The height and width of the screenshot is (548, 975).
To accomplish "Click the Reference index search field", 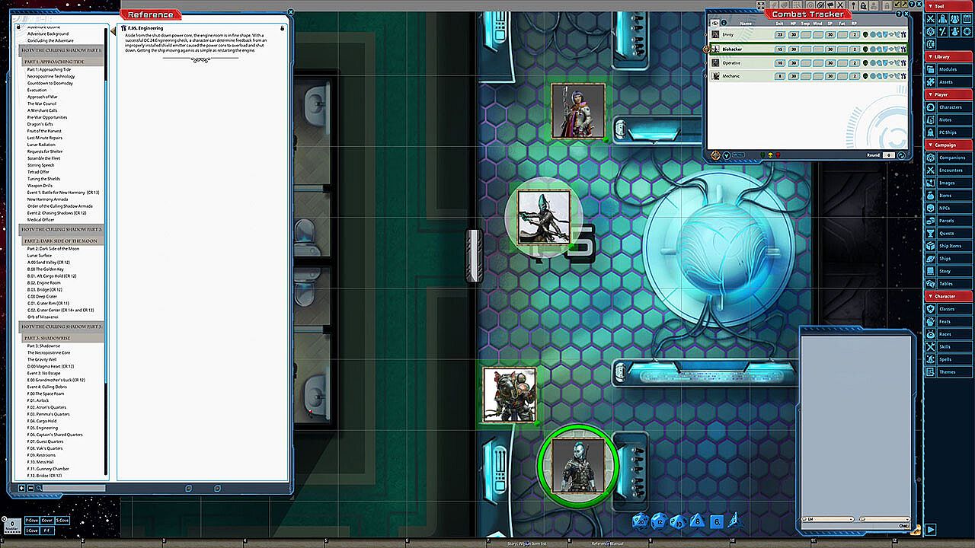I will coord(73,488).
